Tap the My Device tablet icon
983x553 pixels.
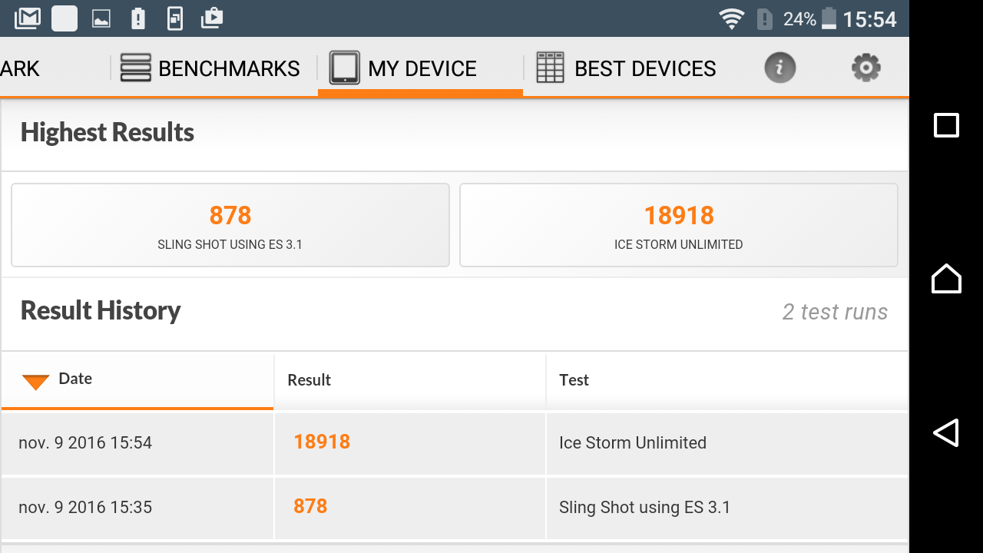[344, 68]
